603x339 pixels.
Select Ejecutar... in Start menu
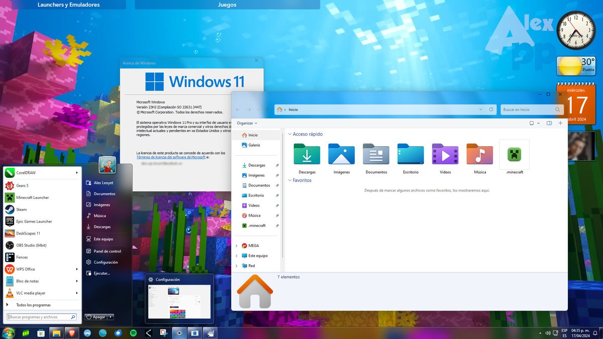tap(102, 273)
